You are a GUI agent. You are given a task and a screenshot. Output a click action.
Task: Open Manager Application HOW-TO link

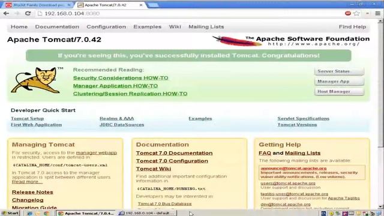click(115, 86)
